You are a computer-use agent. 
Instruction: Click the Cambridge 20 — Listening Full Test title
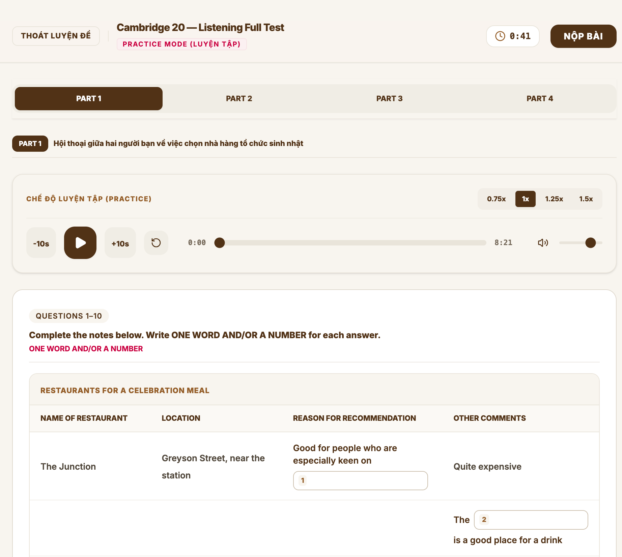tap(200, 27)
